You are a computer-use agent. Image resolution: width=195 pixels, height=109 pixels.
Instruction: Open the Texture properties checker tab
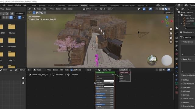177,92
